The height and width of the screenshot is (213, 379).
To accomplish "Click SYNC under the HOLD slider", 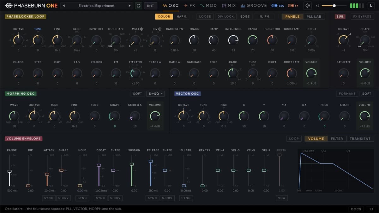I will point(82,198).
